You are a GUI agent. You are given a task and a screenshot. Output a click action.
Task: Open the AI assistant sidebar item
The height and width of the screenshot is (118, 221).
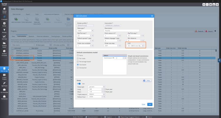point(4,18)
